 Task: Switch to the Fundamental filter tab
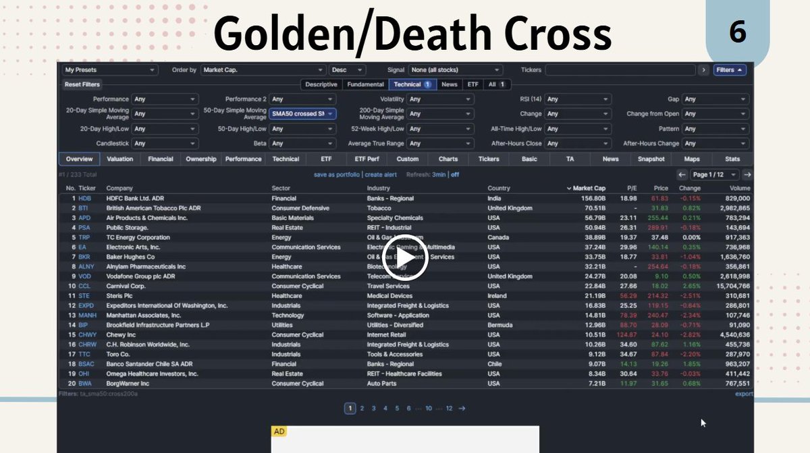point(365,84)
